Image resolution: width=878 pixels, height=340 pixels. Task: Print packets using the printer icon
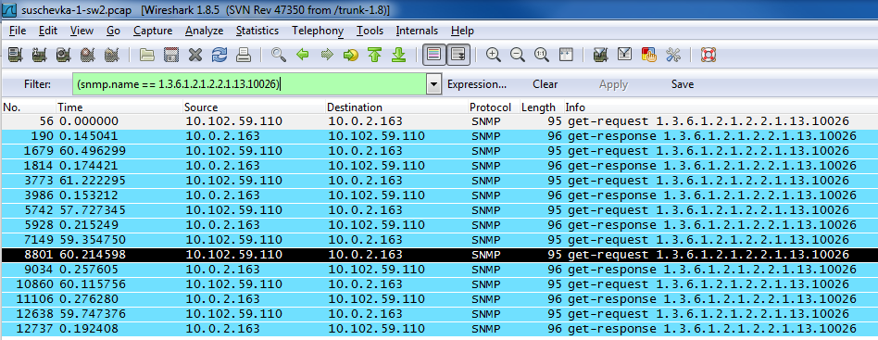[243, 55]
